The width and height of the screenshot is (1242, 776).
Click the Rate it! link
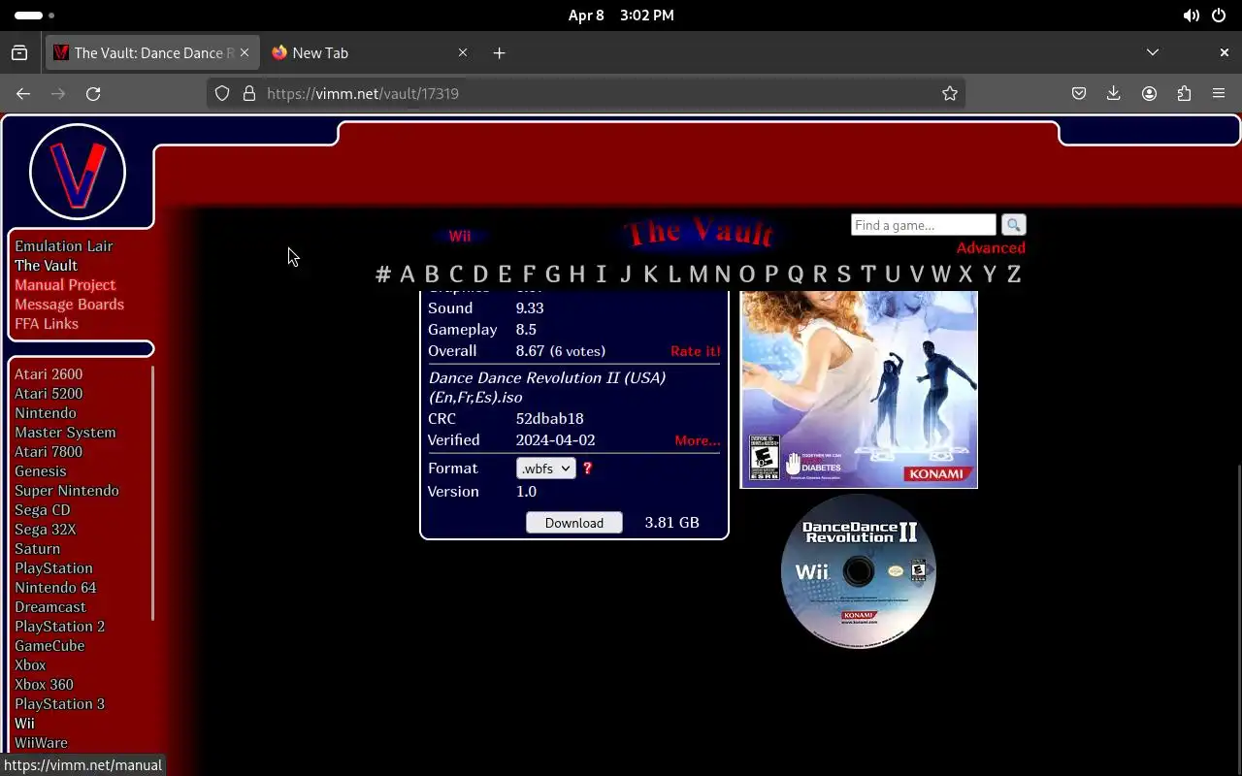click(696, 351)
